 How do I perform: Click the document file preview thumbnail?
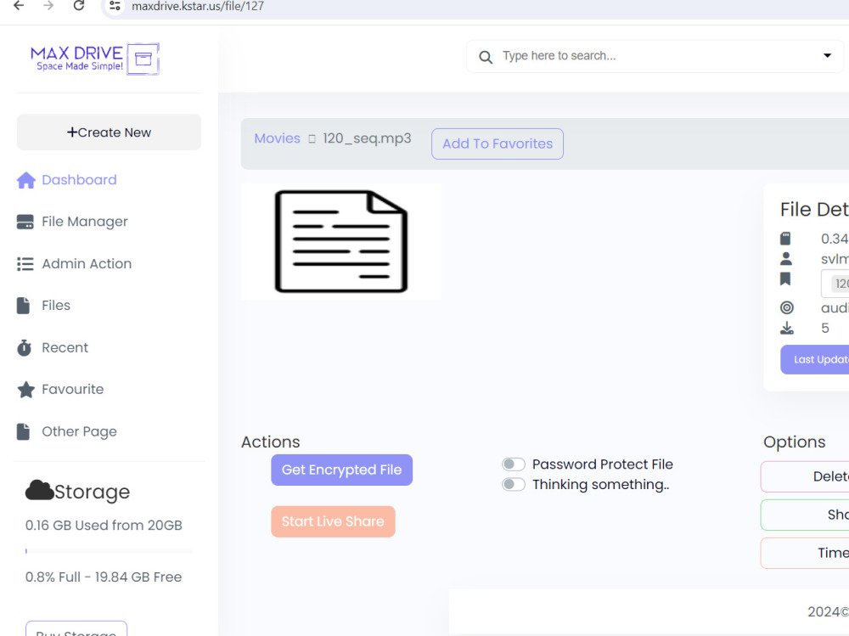pyautogui.click(x=341, y=242)
